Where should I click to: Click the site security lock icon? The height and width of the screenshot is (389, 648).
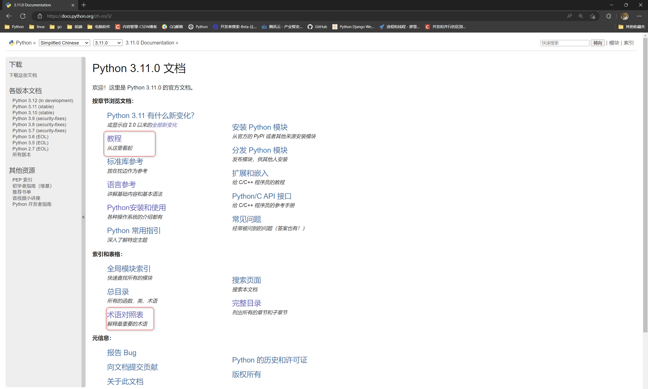point(40,16)
